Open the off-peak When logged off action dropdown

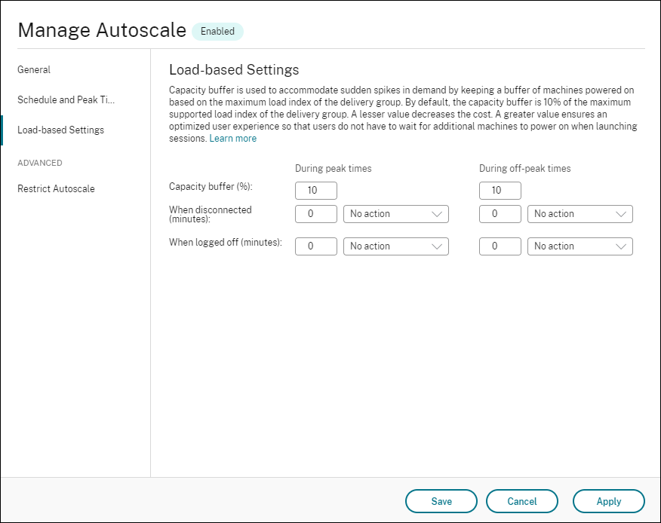[580, 246]
